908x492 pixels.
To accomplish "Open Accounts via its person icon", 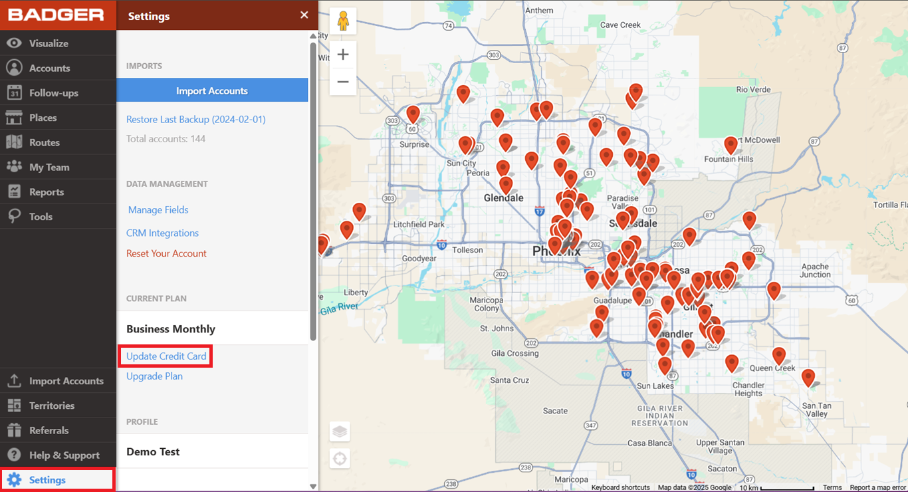I will coord(14,68).
